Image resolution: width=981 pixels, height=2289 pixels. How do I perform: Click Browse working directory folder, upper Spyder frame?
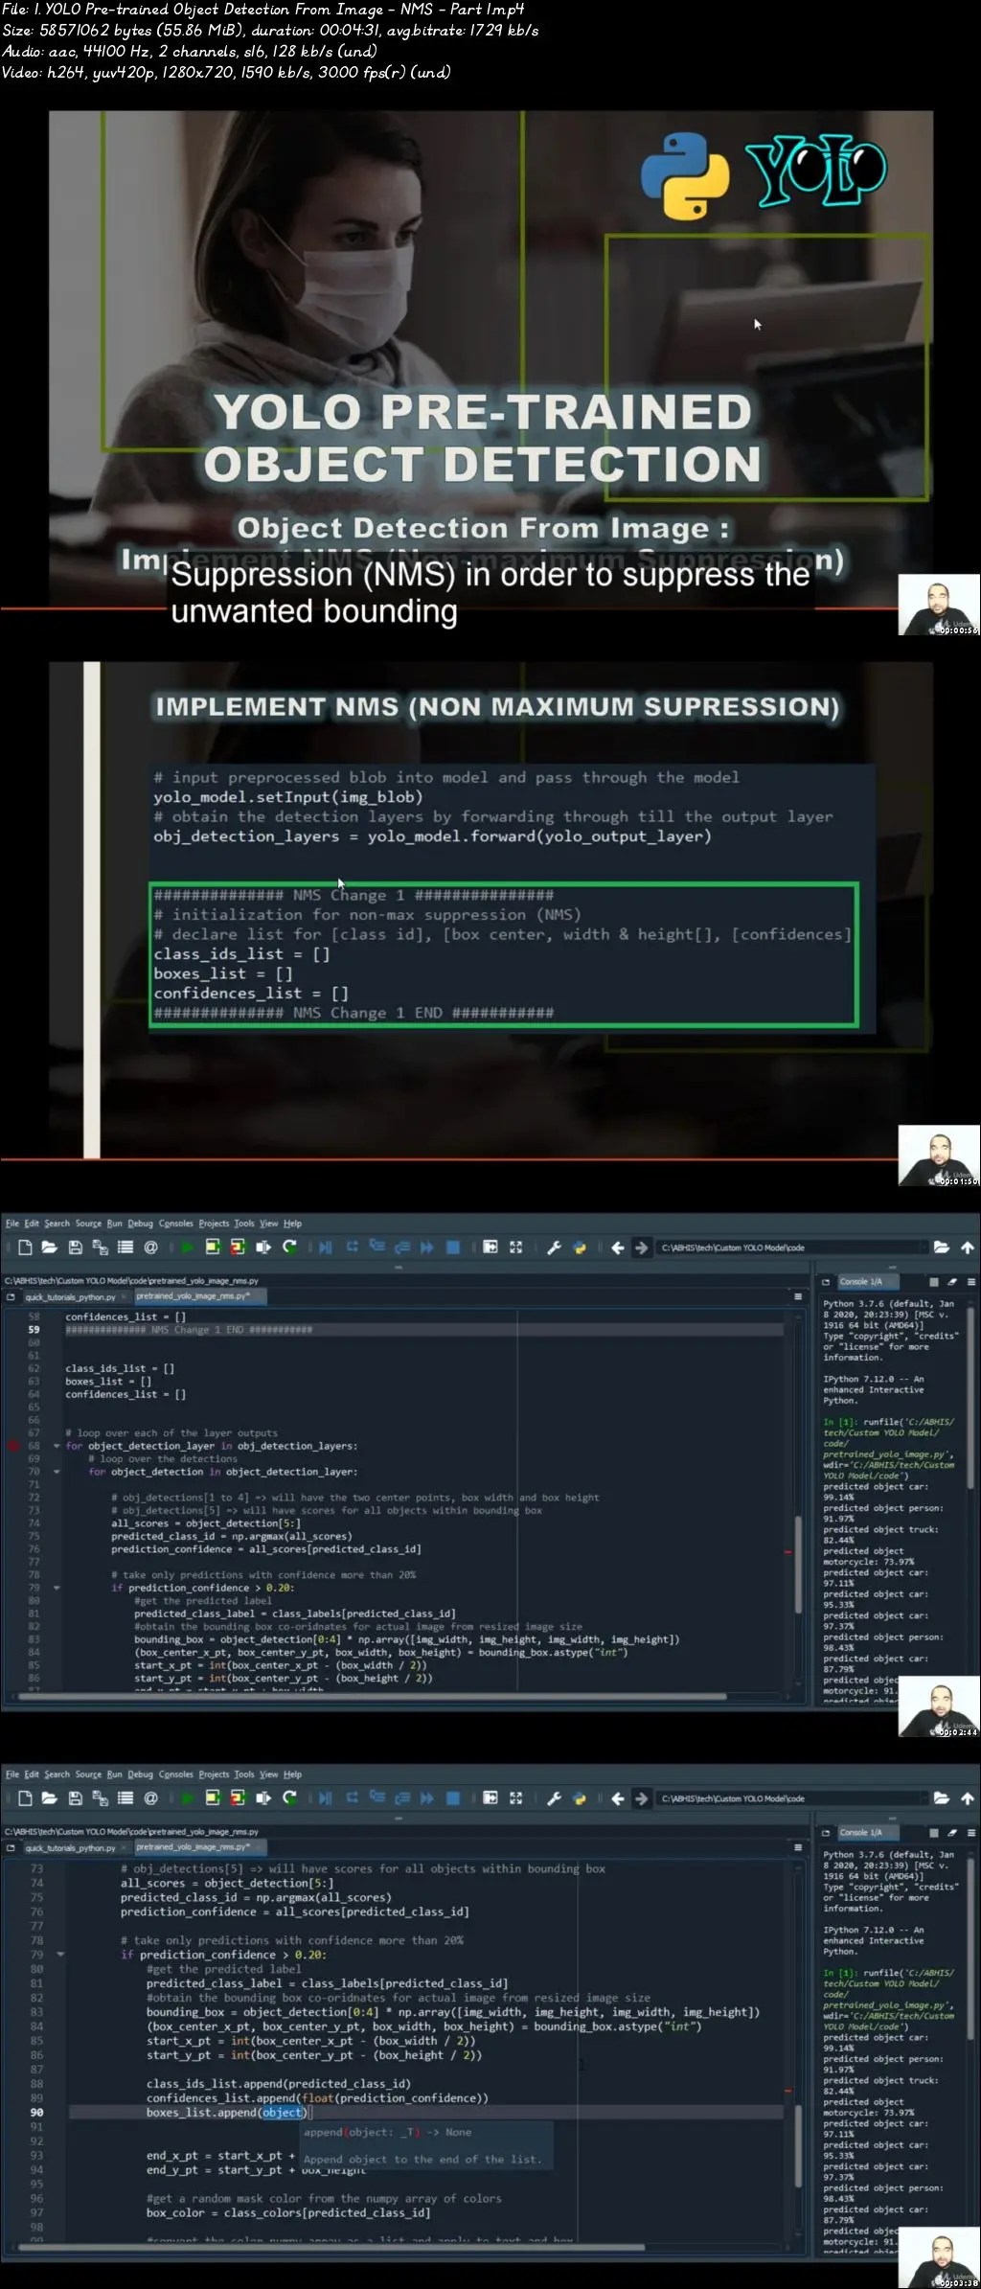[942, 1247]
